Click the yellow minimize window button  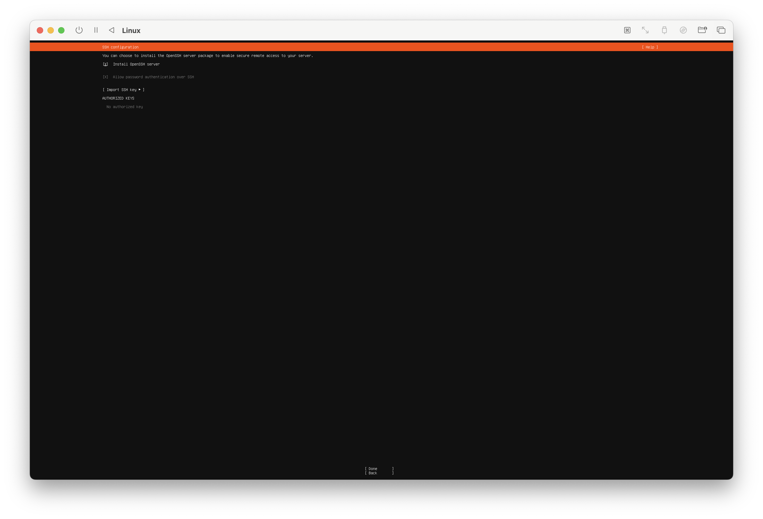click(x=51, y=31)
